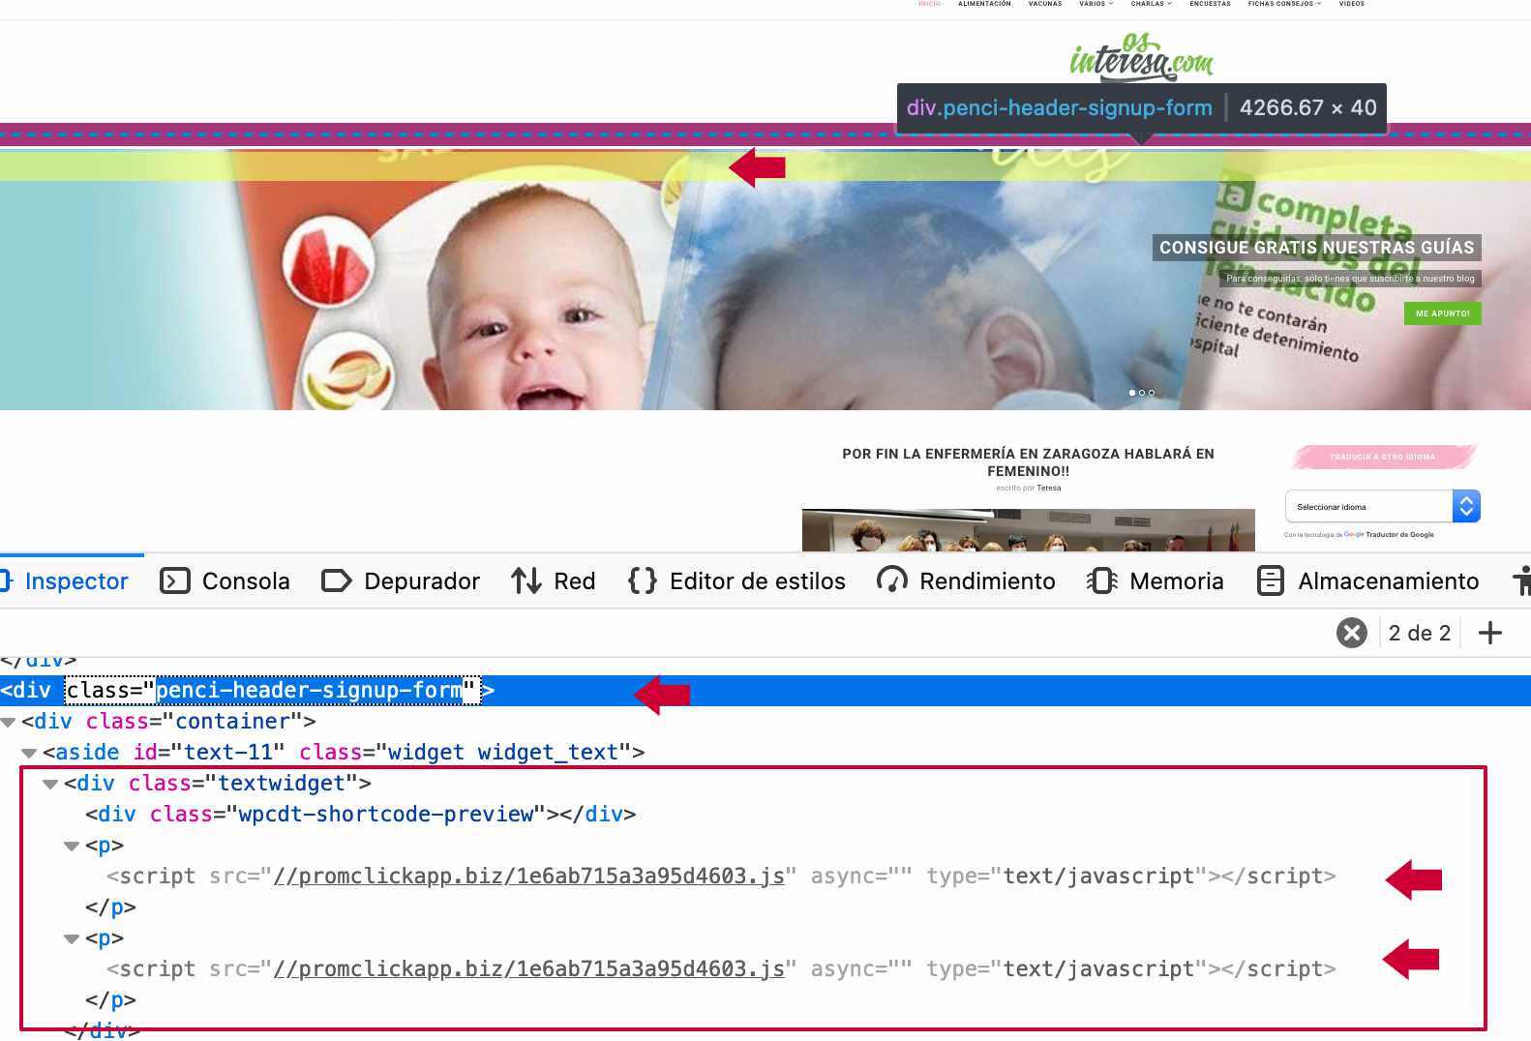Open the Seleccionar idioma dropdown
1531x1041 pixels.
click(1383, 506)
